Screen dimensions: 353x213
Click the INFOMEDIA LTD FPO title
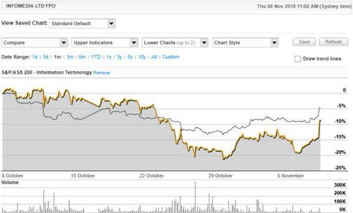(x=31, y=6)
